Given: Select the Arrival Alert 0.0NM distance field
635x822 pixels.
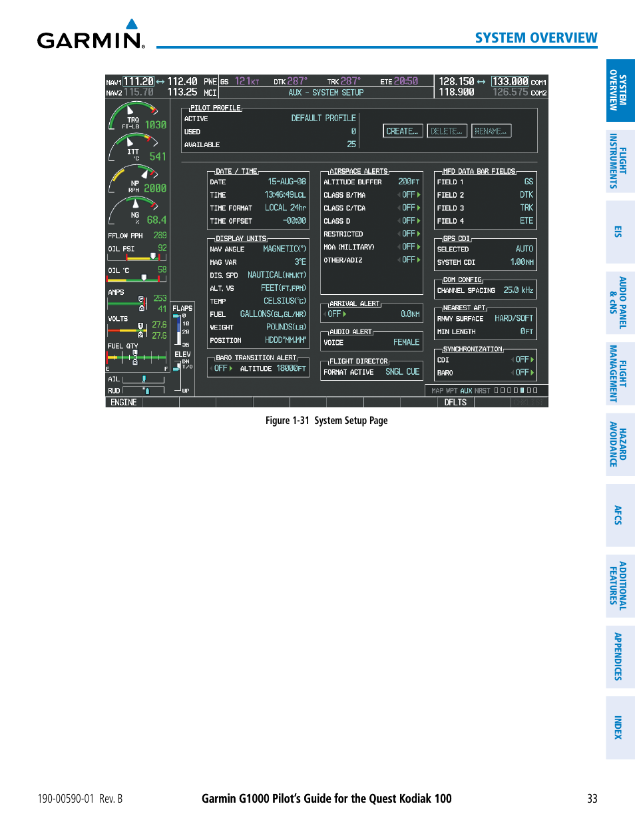Looking at the screenshot, I should tap(410, 314).
